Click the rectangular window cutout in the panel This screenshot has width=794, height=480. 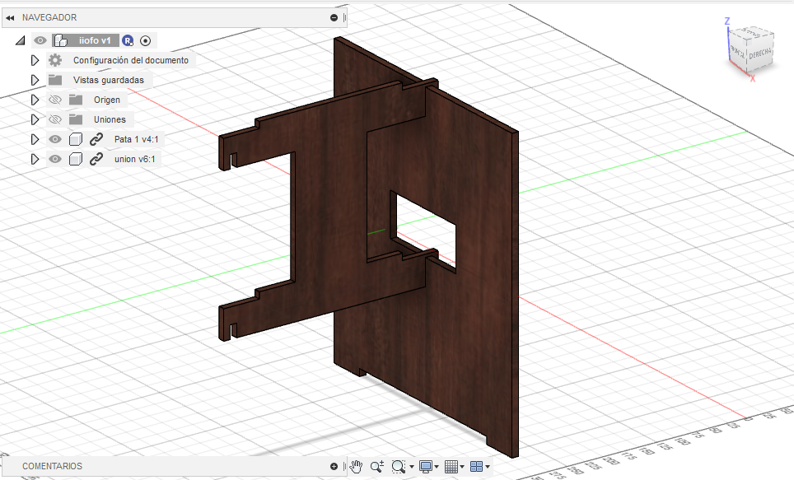pos(424,231)
